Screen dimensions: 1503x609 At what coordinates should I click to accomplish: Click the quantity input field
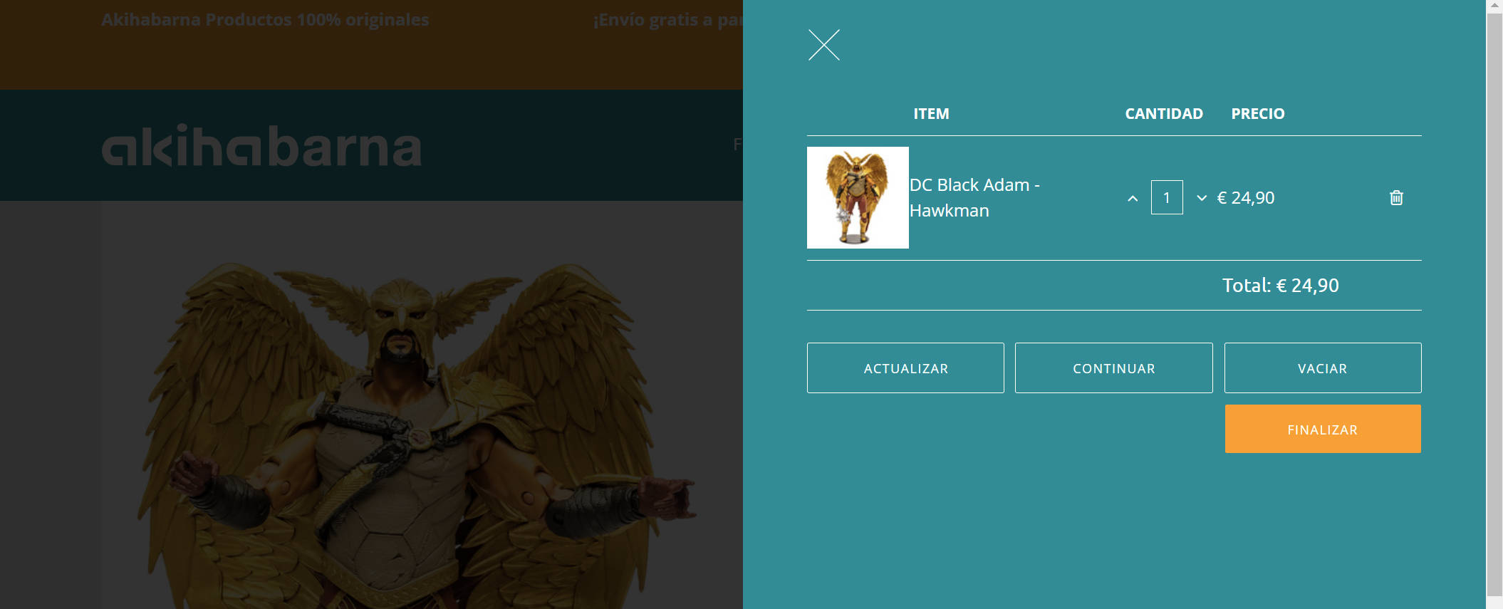[x=1167, y=197]
